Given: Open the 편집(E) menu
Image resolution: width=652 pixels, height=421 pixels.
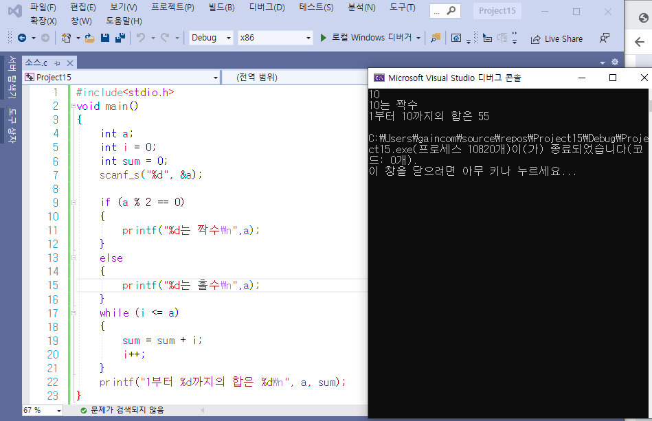Looking at the screenshot, I should [x=82, y=8].
